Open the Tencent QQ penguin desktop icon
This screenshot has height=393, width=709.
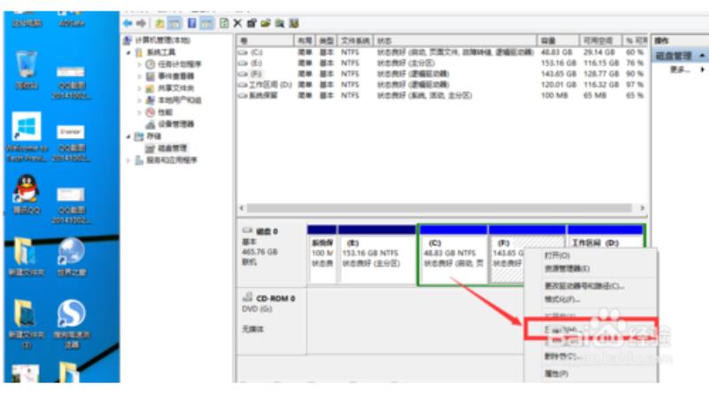(25, 192)
